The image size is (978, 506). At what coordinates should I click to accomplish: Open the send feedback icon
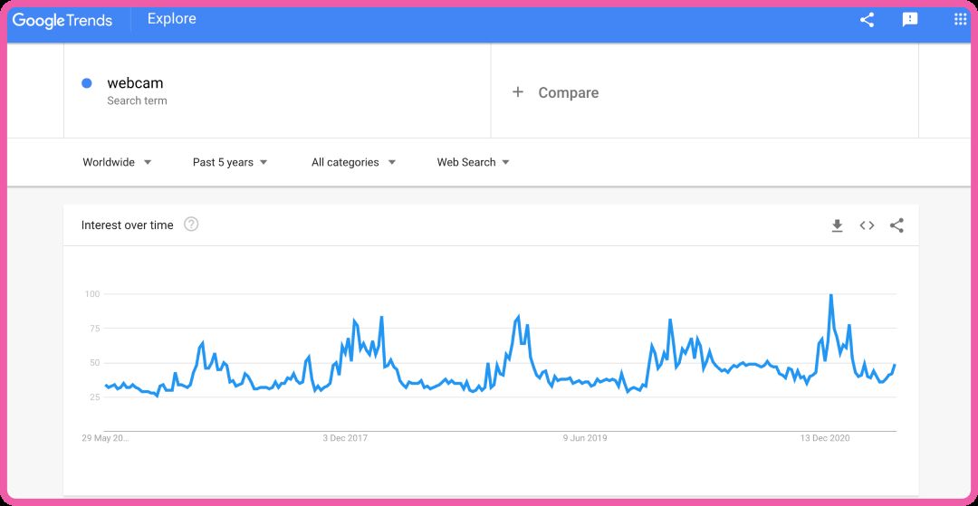coord(910,20)
